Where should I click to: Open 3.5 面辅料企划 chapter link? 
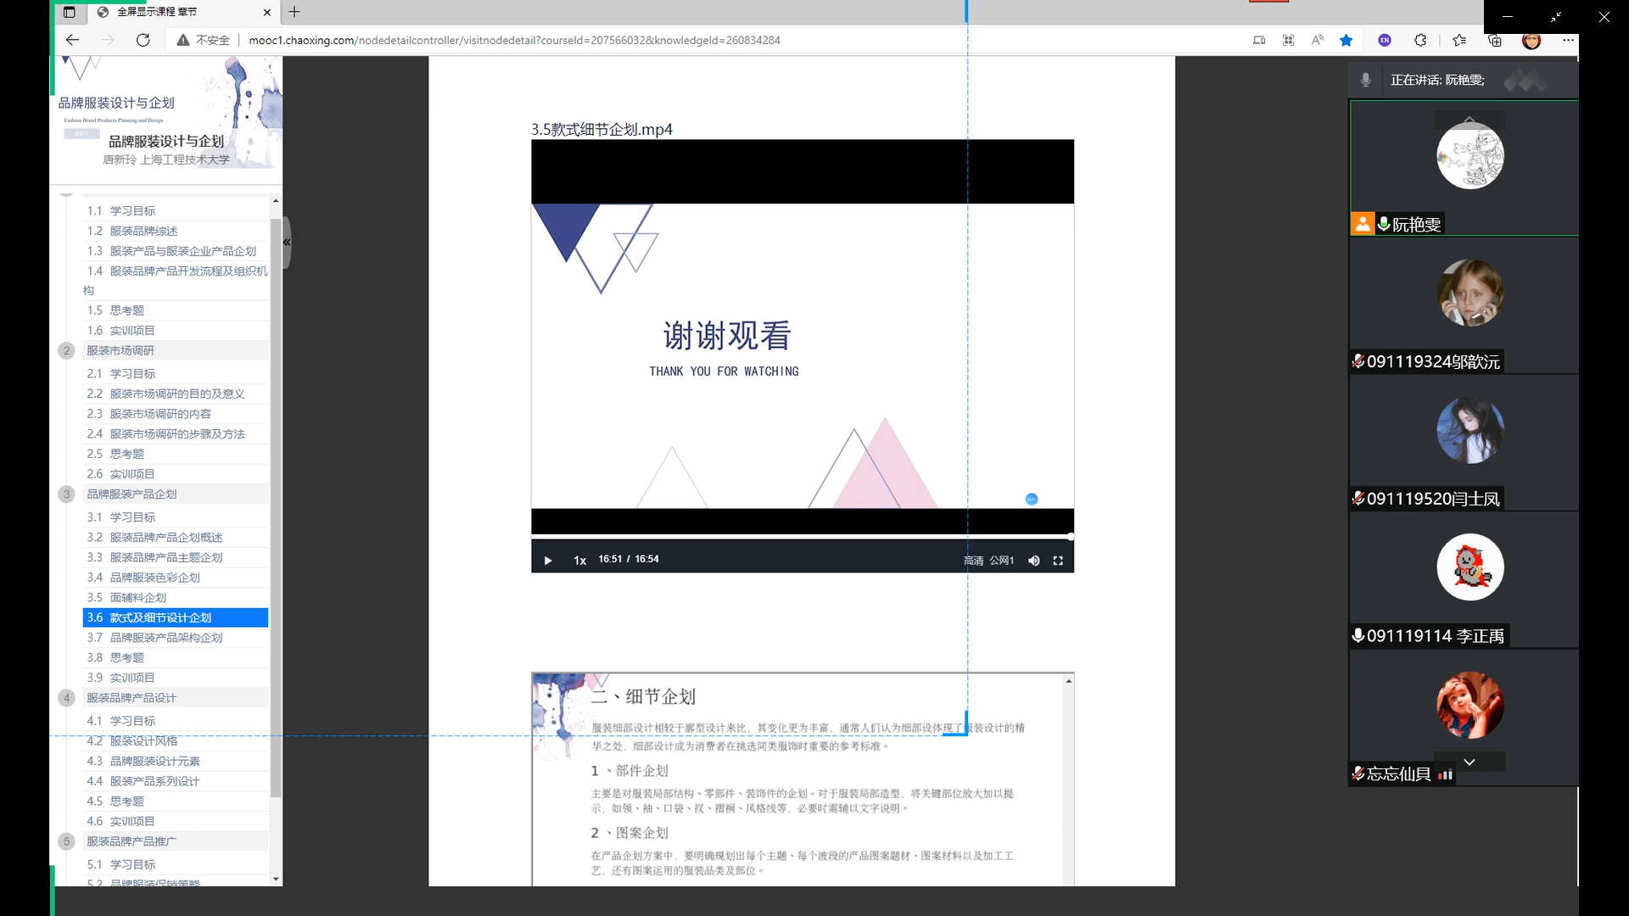(138, 598)
